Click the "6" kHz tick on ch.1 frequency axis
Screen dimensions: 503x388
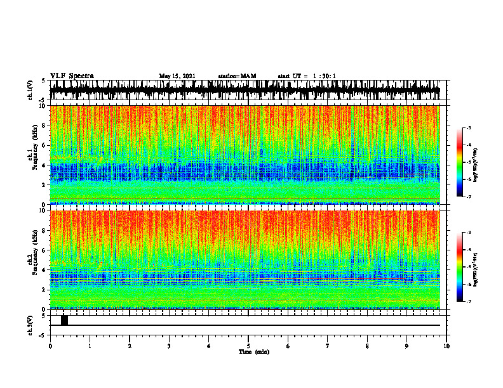tap(44, 146)
